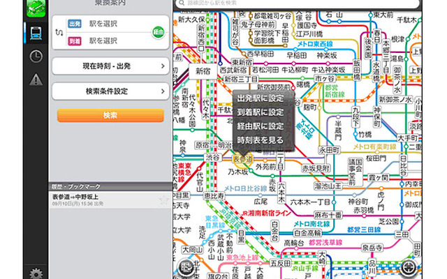This screenshot has height=279, width=447.
Task: Swap departure and arrival stations icon
Action: click(x=59, y=32)
